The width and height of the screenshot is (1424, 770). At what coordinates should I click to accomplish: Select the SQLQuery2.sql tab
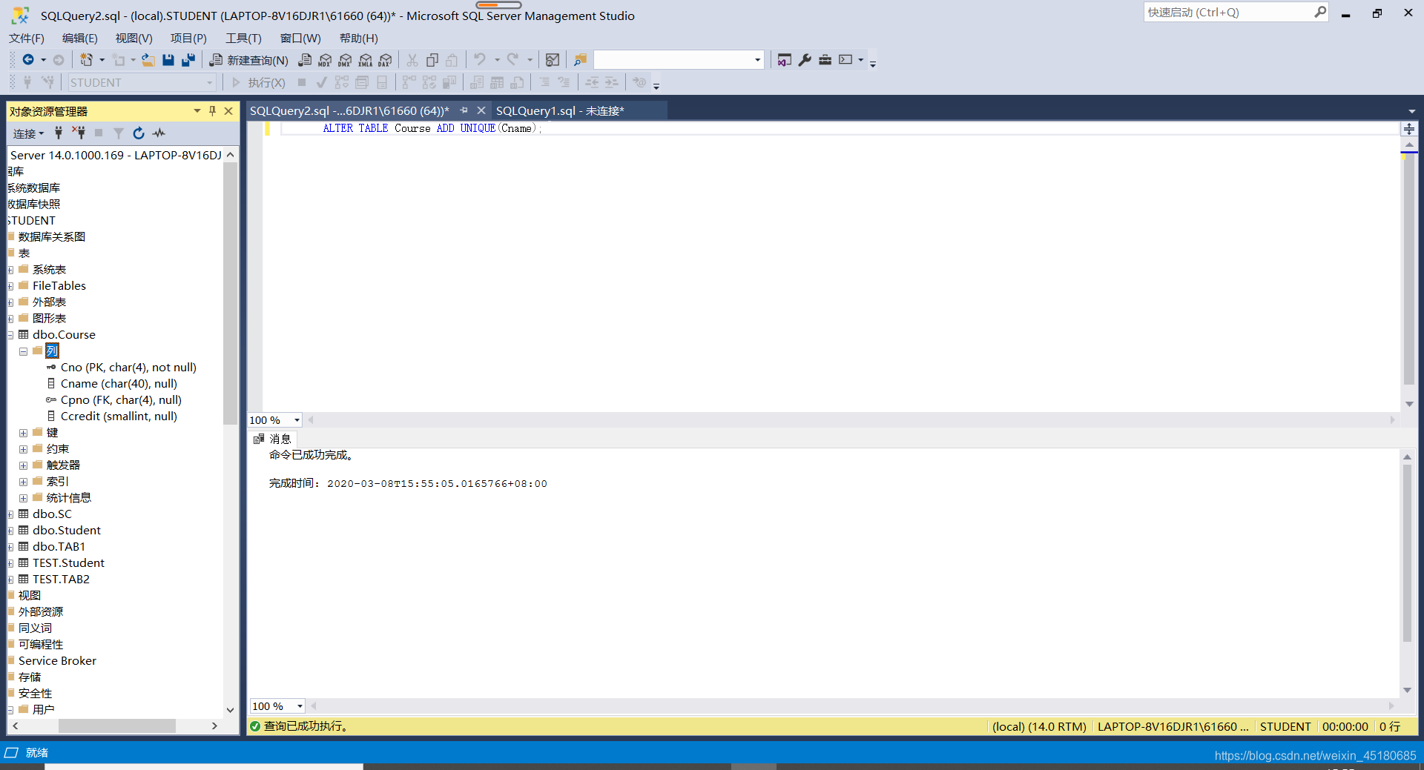click(x=349, y=110)
